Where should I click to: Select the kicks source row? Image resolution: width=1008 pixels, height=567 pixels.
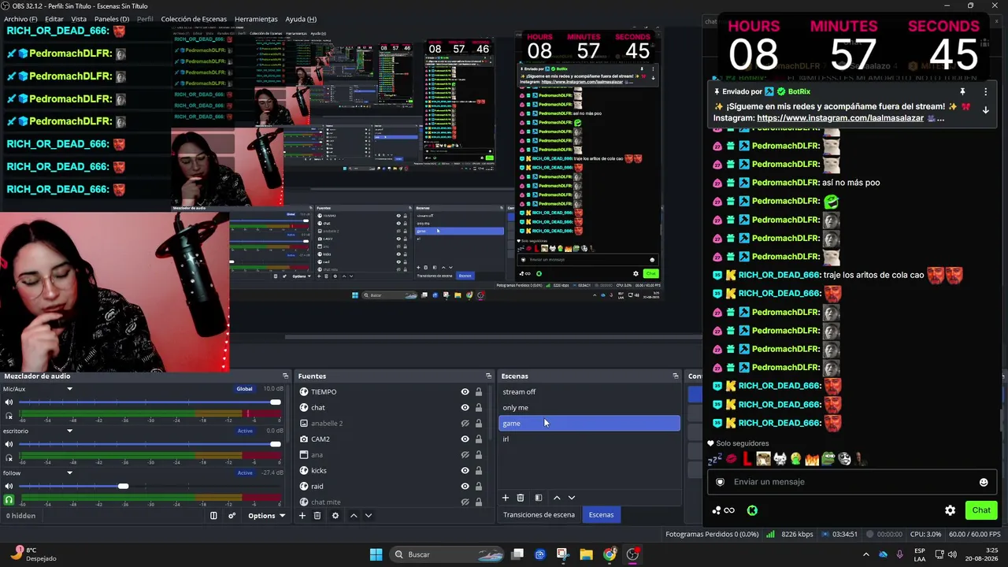394,471
